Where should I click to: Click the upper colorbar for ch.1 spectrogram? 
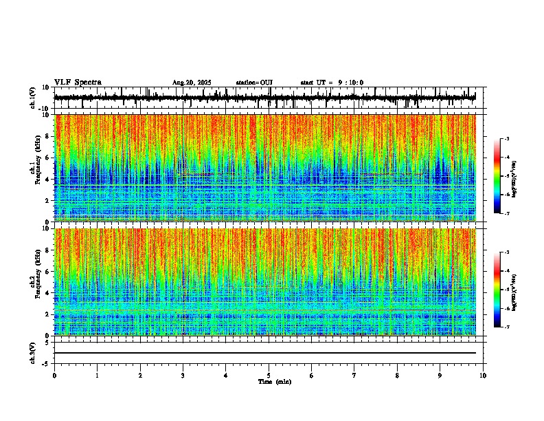point(497,176)
